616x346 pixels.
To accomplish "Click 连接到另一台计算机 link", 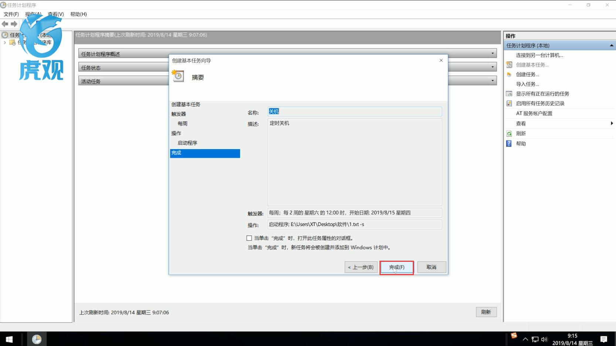I will (x=540, y=55).
